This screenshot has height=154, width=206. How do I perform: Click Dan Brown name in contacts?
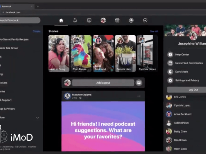180,140
